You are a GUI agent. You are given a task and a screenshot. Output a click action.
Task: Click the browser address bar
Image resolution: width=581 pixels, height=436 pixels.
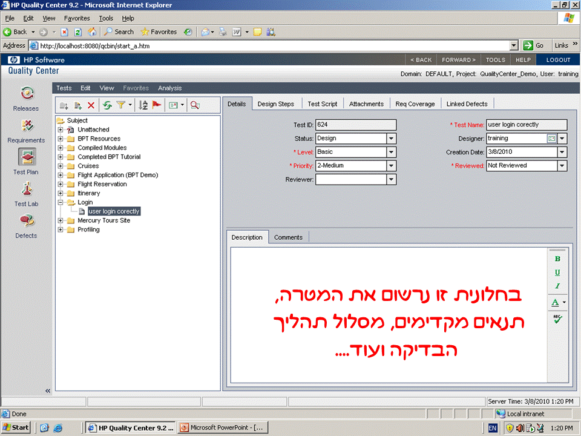[274, 46]
